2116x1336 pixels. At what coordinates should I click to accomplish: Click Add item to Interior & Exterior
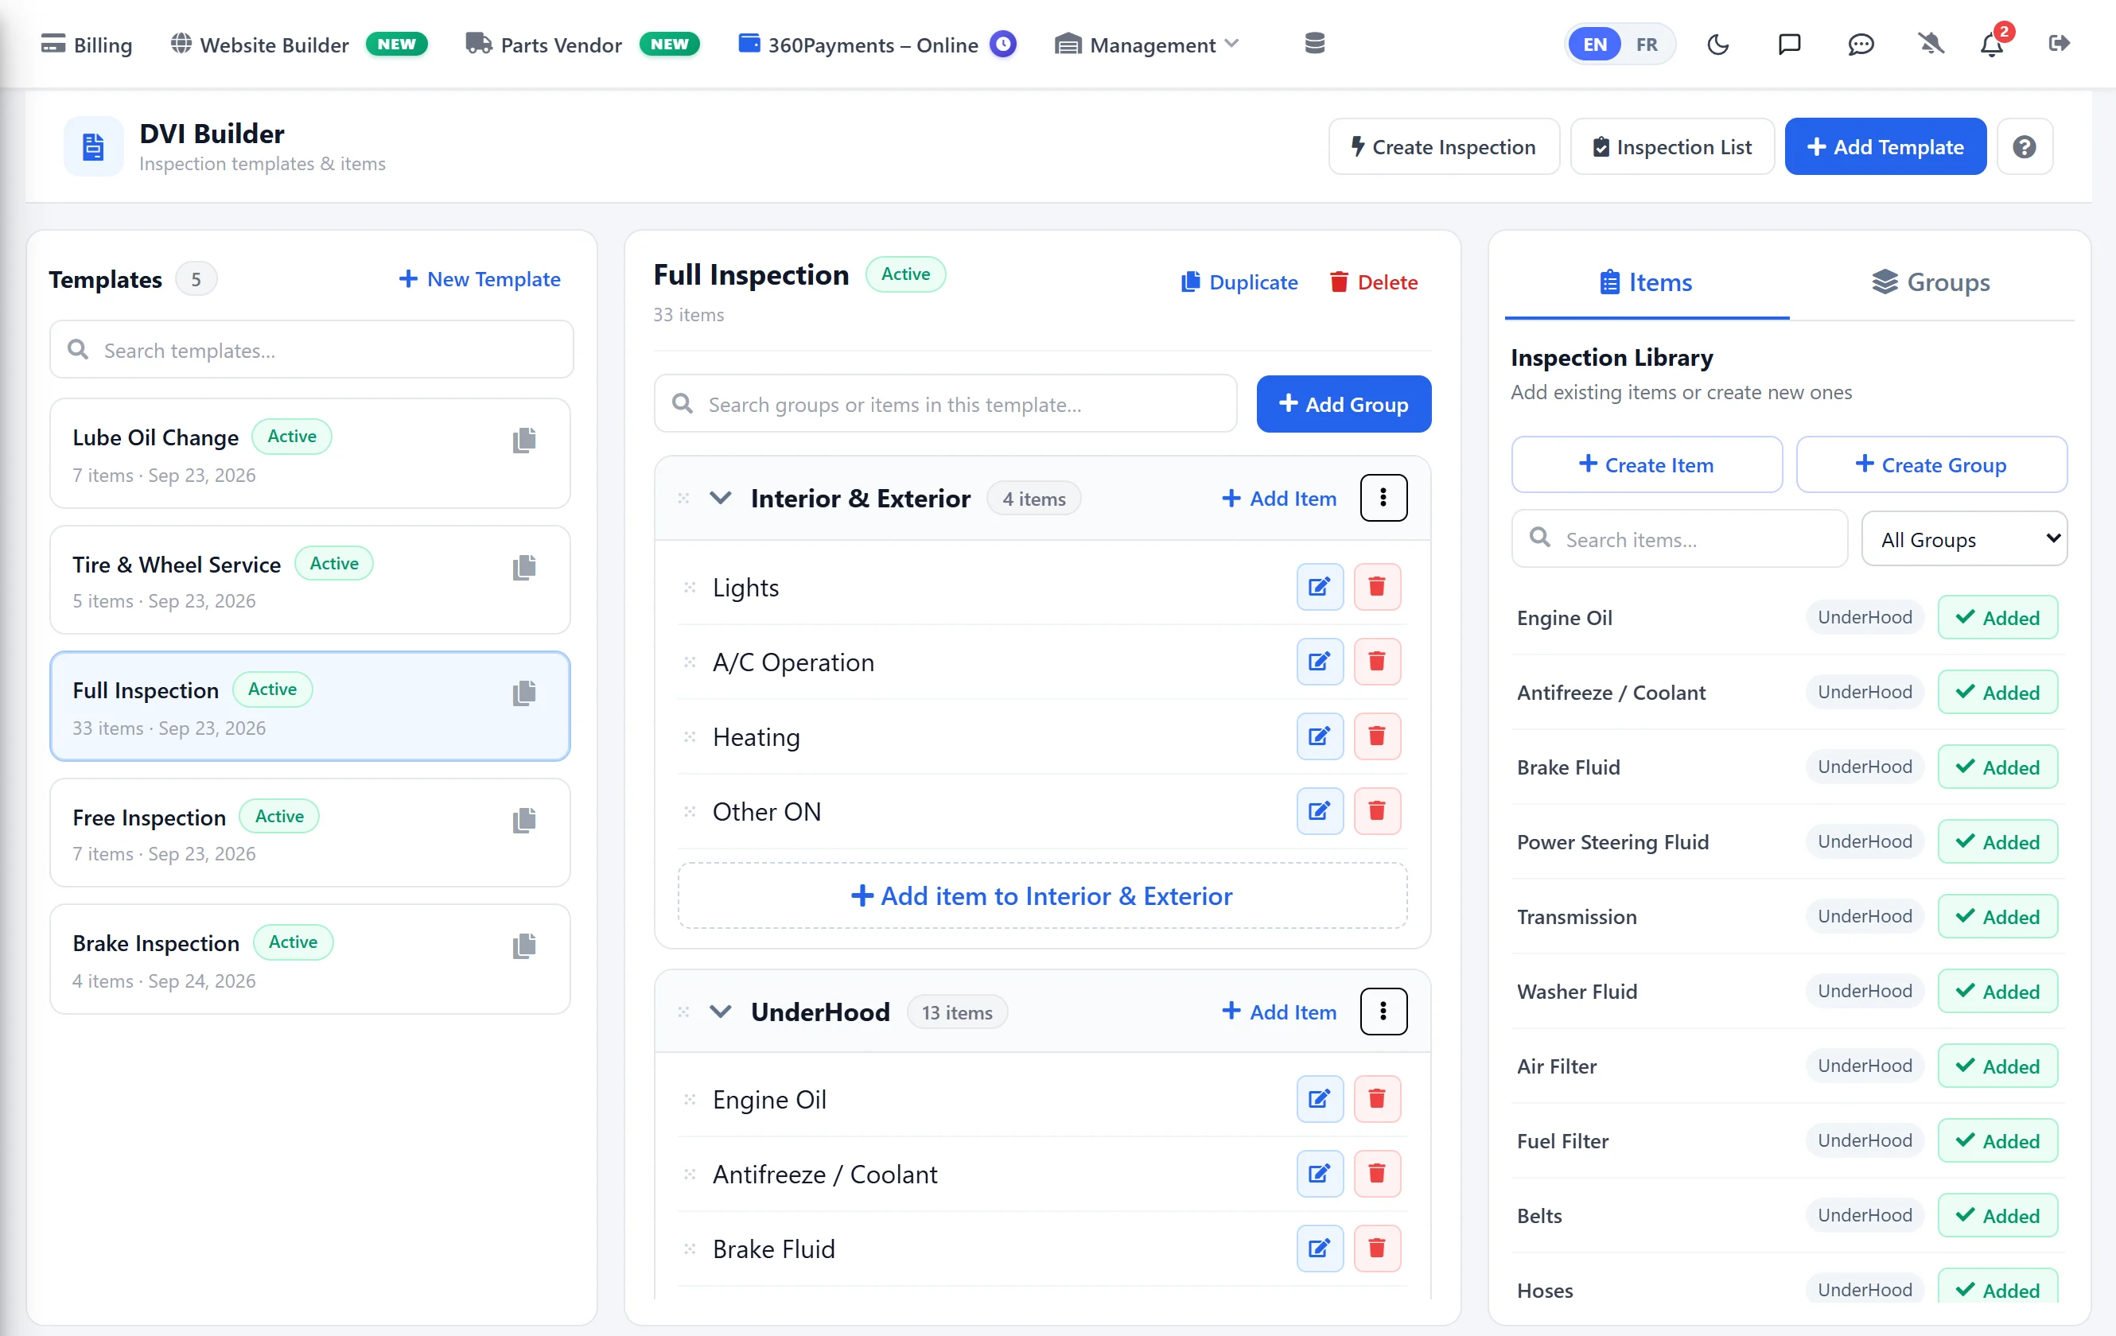click(1042, 895)
